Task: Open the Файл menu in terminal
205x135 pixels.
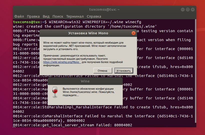Action: pyautogui.click(x=19, y=16)
